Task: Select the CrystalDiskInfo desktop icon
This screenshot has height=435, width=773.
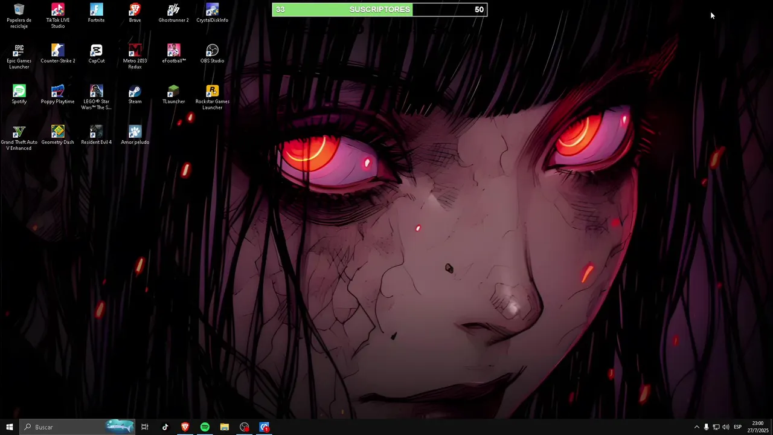Action: 212,13
